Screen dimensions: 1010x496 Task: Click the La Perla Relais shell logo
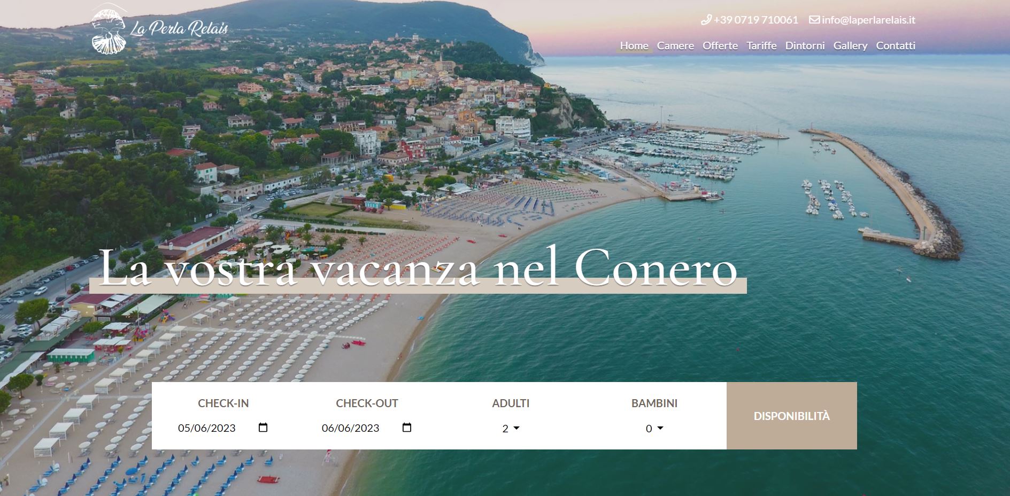pyautogui.click(x=109, y=29)
